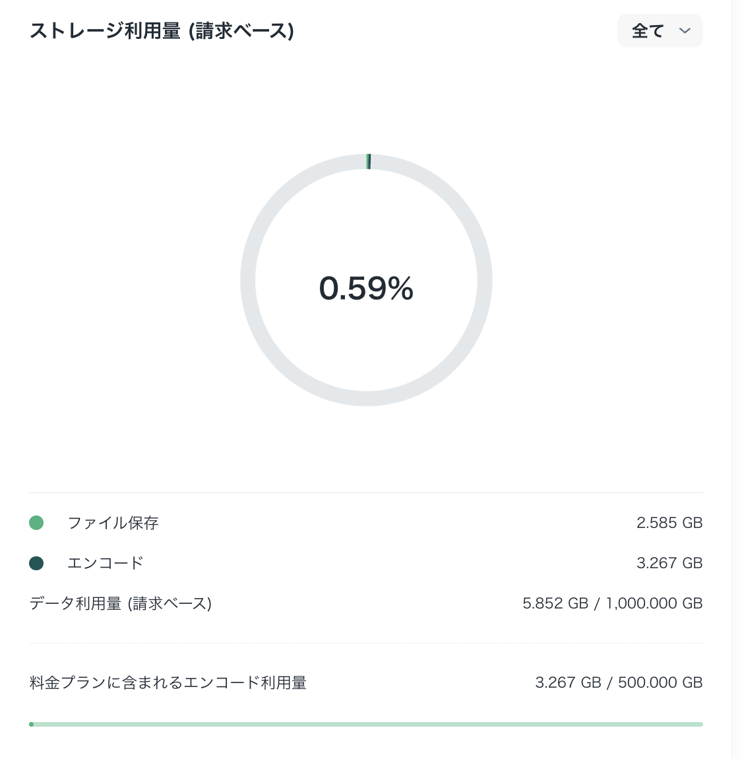744x759 pixels.
Task: Toggle visibility of エンコード via its legend marker
Action: coord(36,563)
